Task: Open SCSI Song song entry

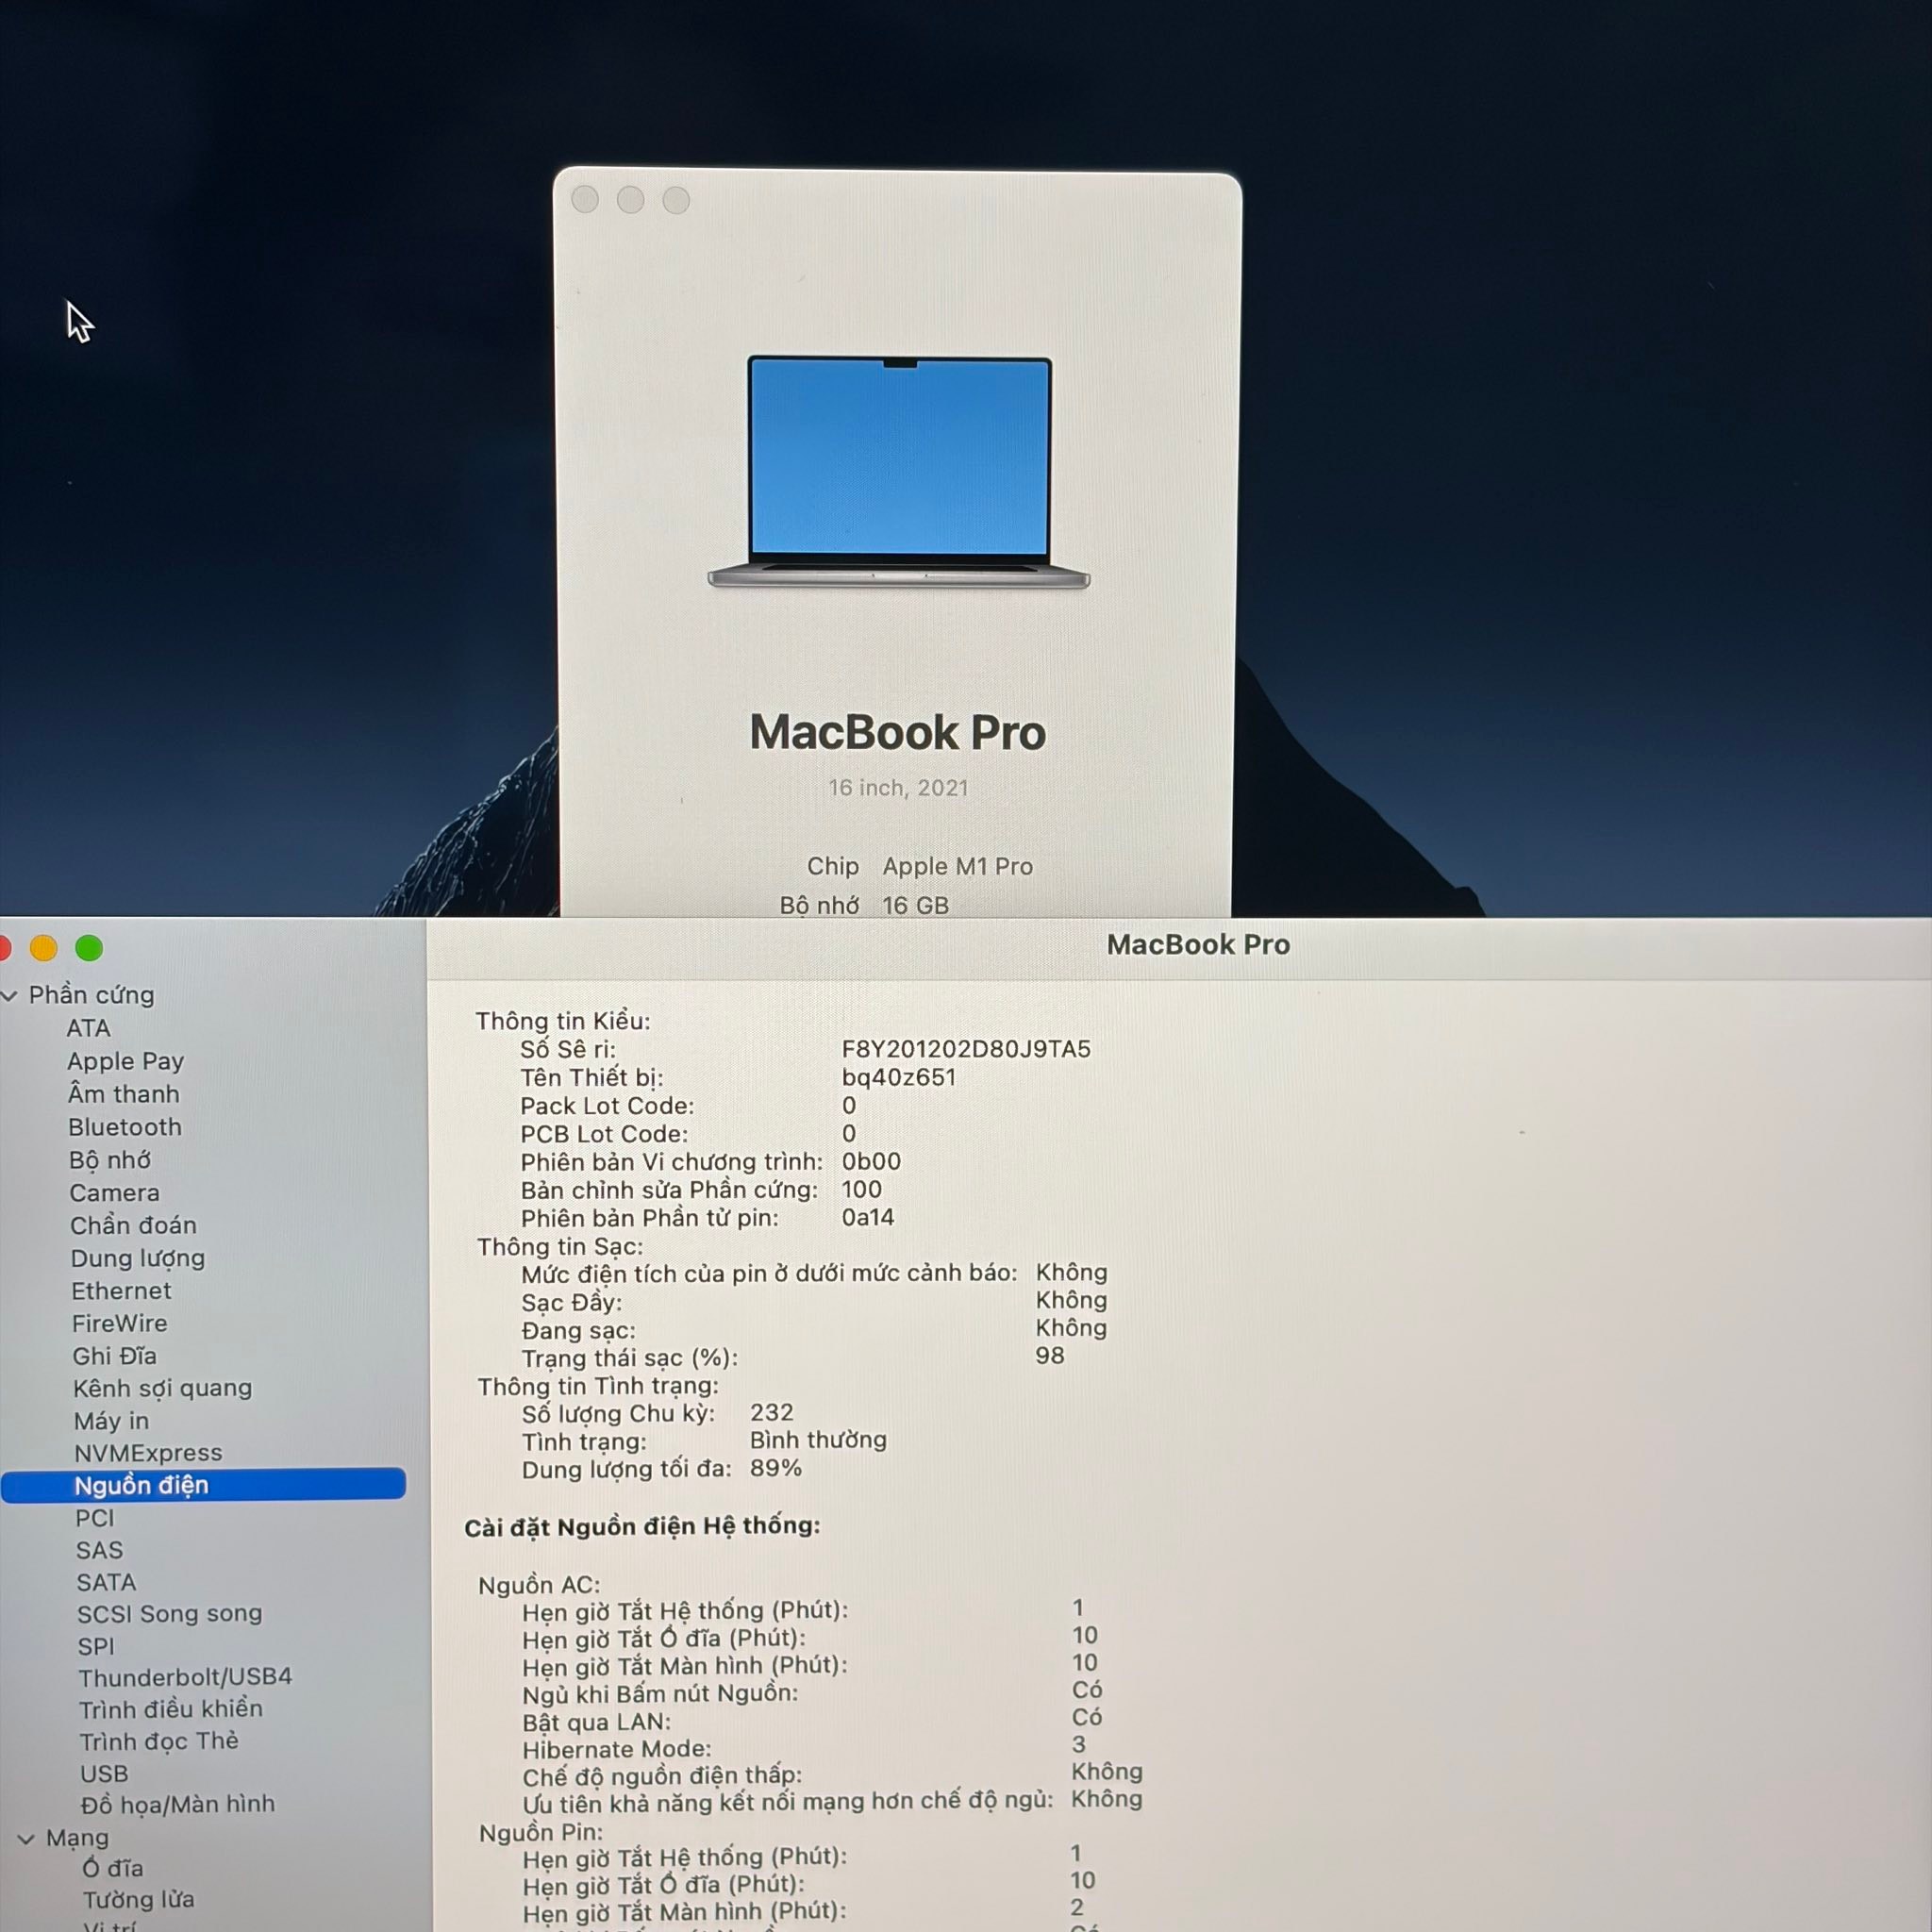Action: [169, 1614]
